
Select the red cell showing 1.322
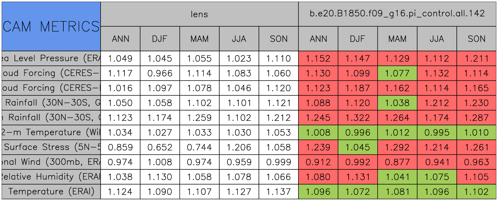pyautogui.click(x=358, y=117)
